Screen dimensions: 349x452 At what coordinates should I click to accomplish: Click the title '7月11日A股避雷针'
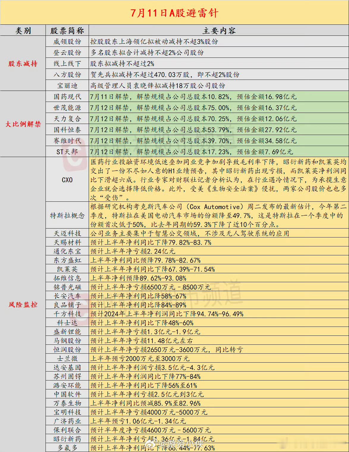pyautogui.click(x=174, y=13)
